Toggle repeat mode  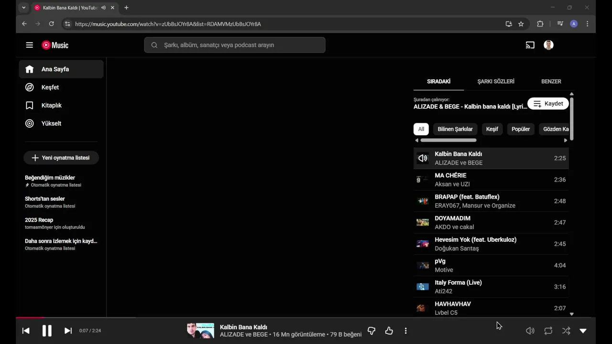pos(548,331)
